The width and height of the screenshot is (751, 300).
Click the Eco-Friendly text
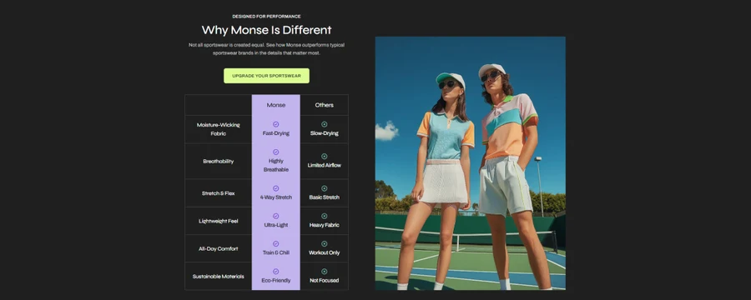[x=276, y=280]
